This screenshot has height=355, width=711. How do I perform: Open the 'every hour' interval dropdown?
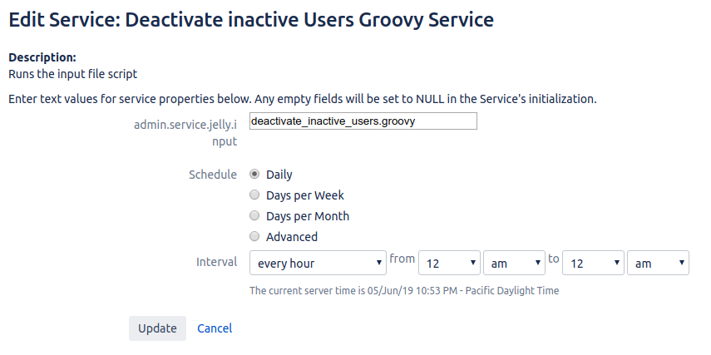[318, 264]
